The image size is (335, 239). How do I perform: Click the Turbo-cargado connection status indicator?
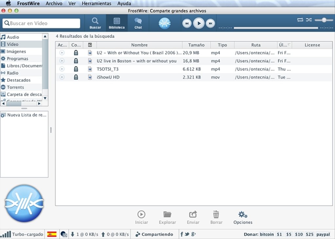pyautogui.click(x=22, y=234)
